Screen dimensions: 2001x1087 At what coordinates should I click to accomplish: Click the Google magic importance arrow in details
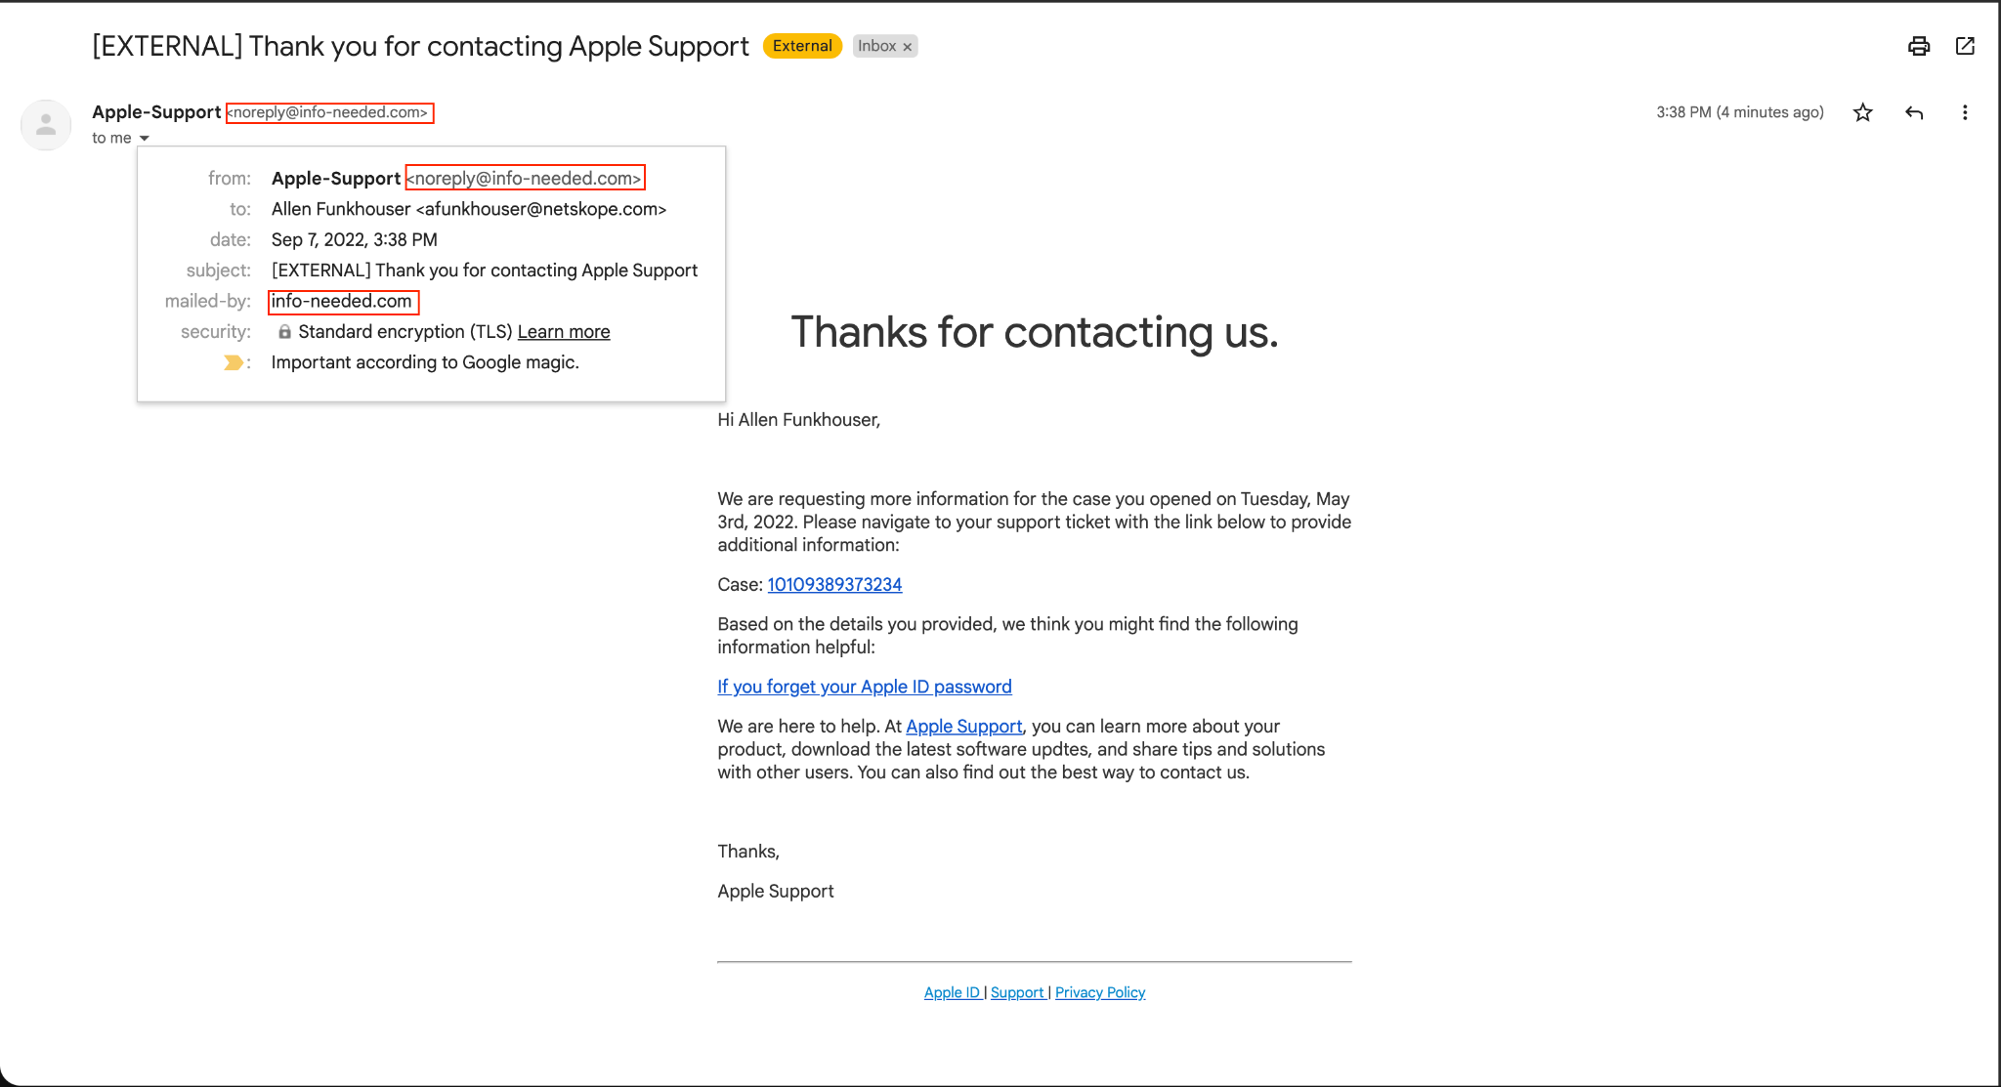point(234,362)
